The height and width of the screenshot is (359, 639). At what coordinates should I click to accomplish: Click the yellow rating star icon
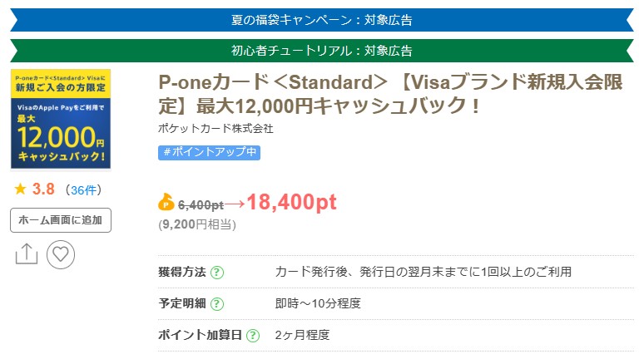click(20, 189)
